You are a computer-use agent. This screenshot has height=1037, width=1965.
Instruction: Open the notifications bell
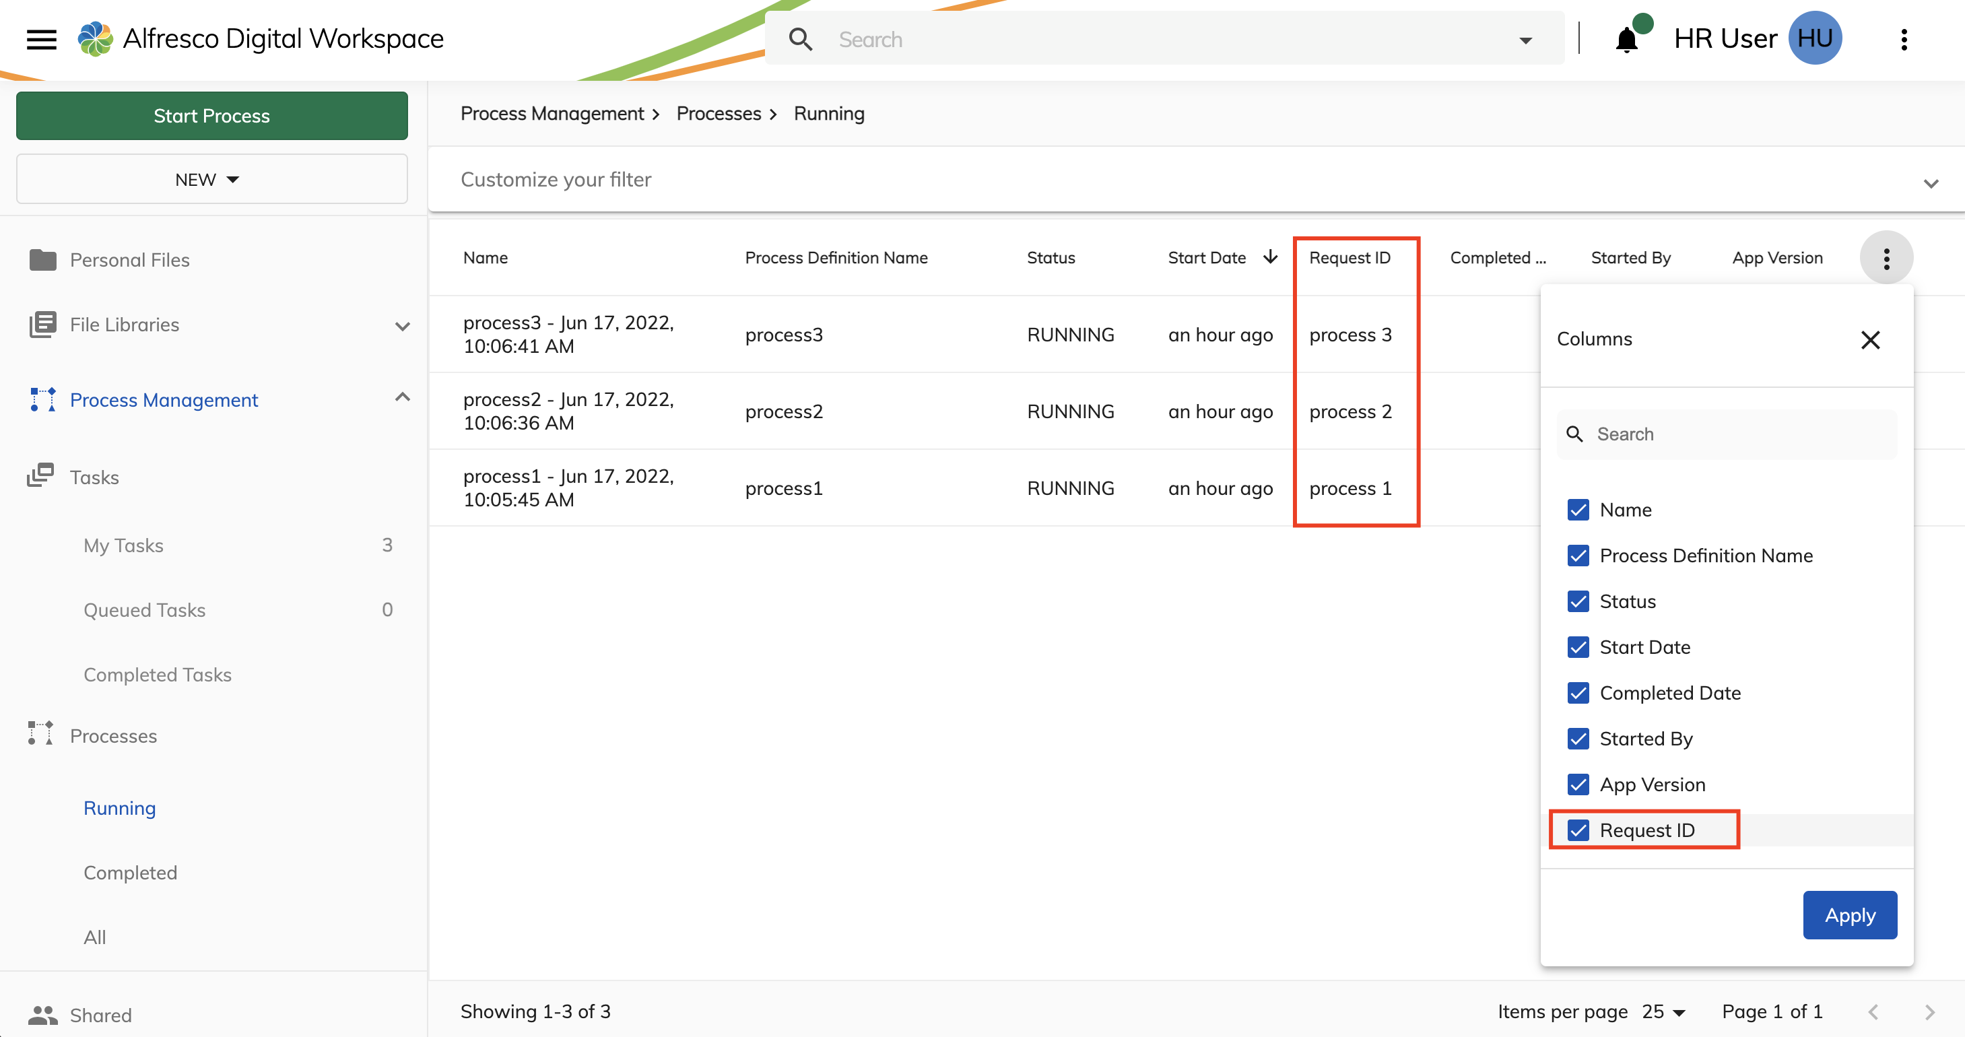tap(1628, 39)
